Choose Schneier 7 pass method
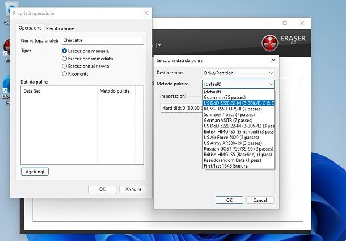Viewport: 346px width, 241px height. coord(238,114)
